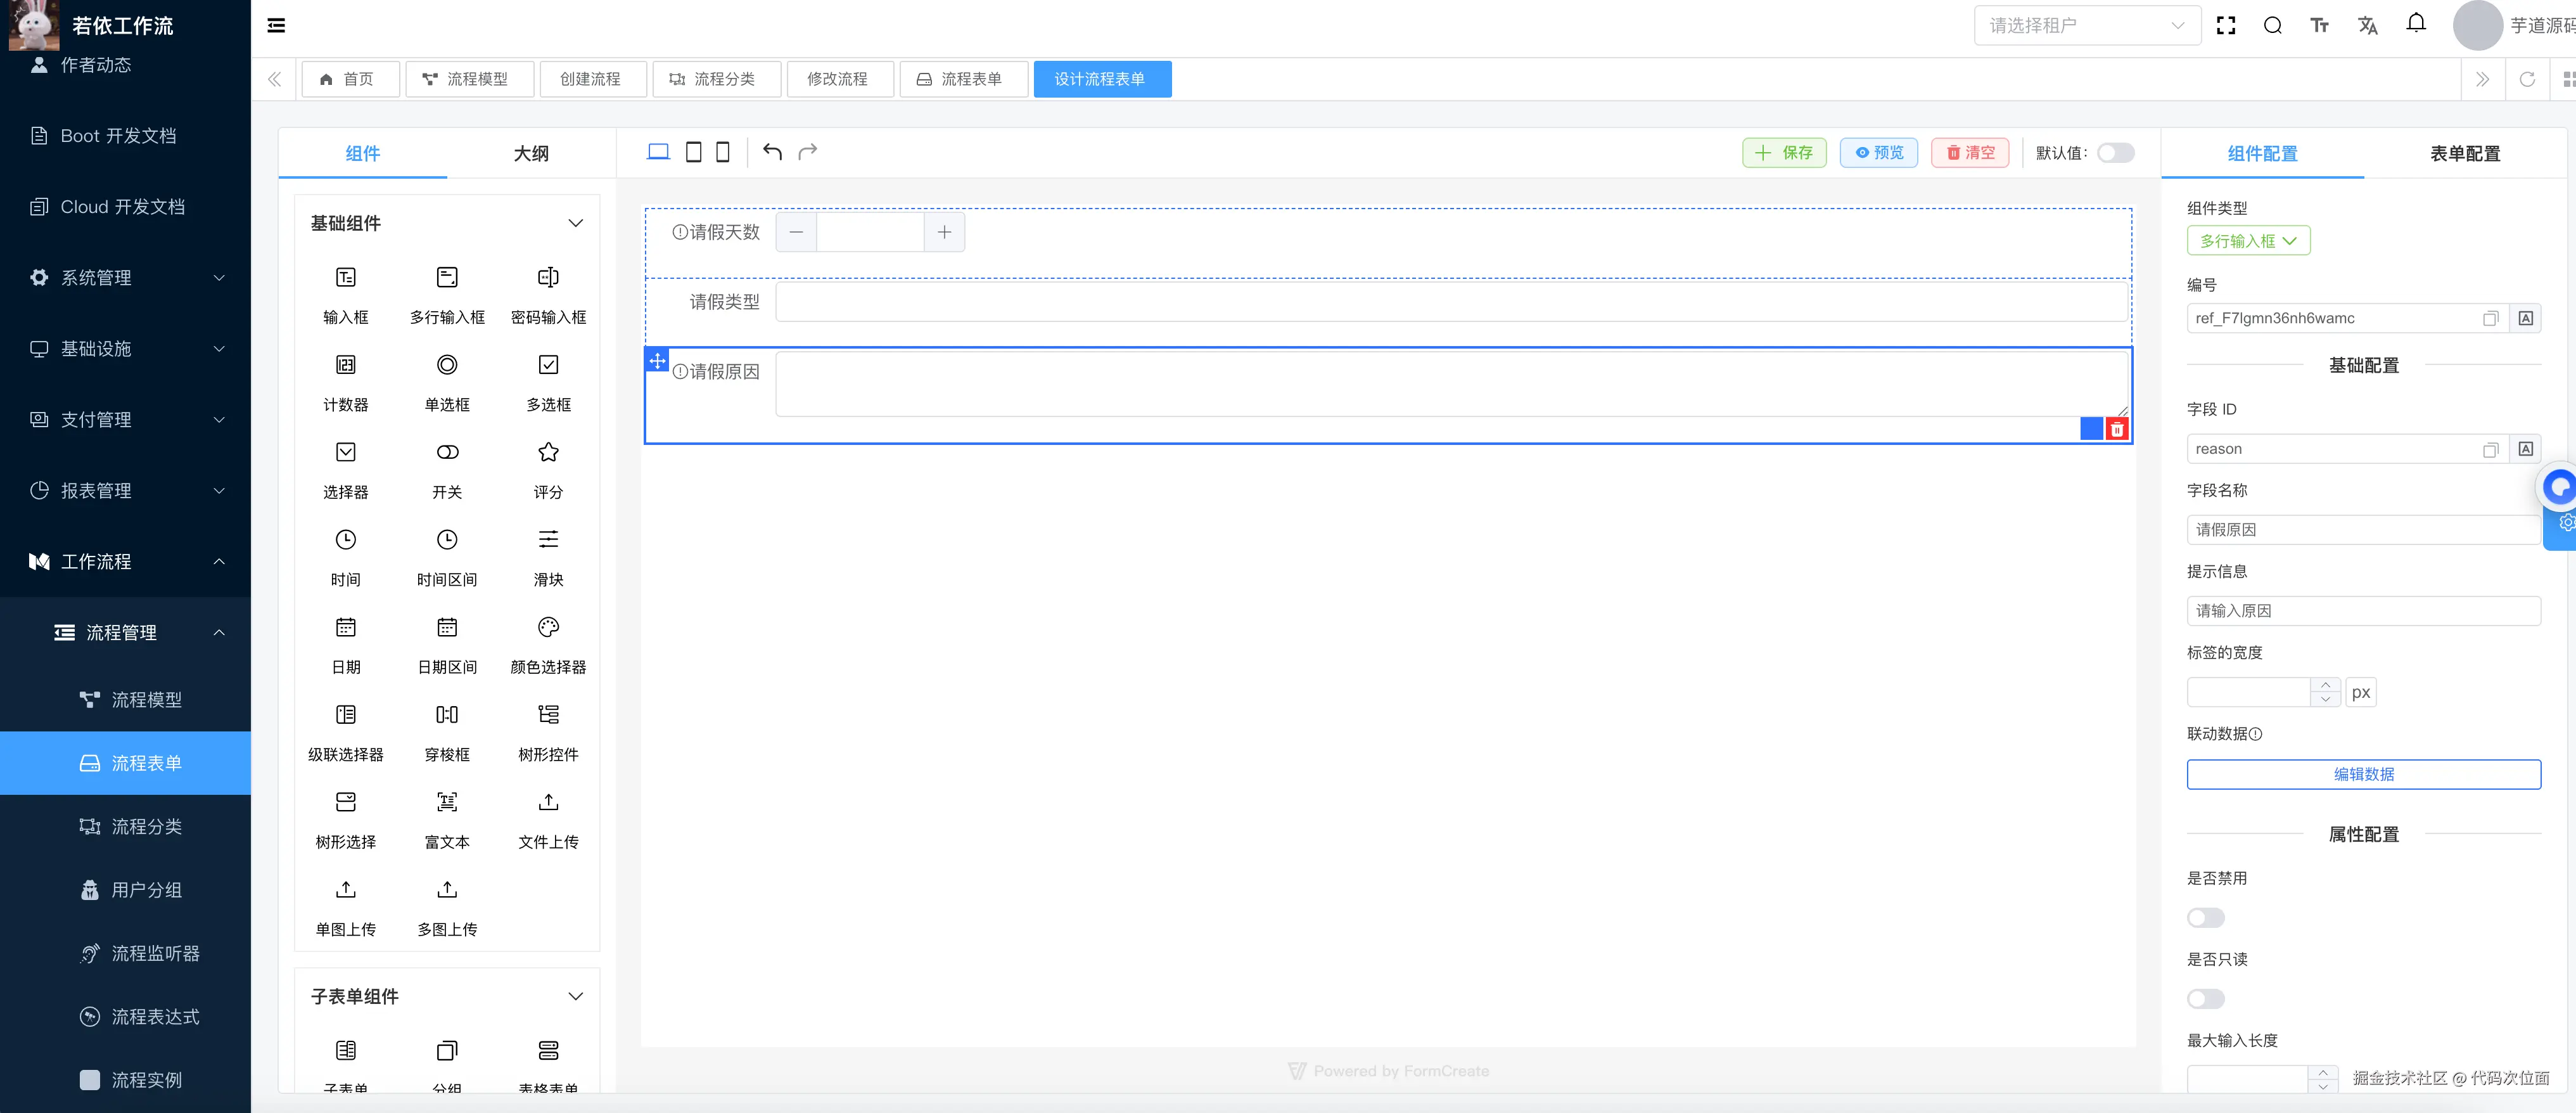2576x1113 pixels.
Task: Select the mobile phone preview icon
Action: tap(723, 152)
